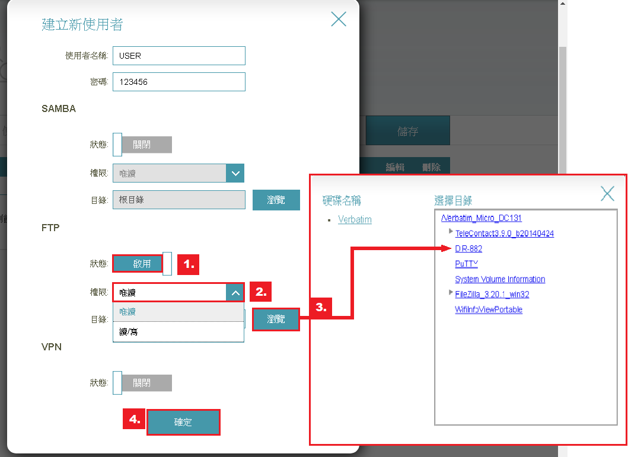
Task: Close the directory selection popup
Action: pos(607,193)
